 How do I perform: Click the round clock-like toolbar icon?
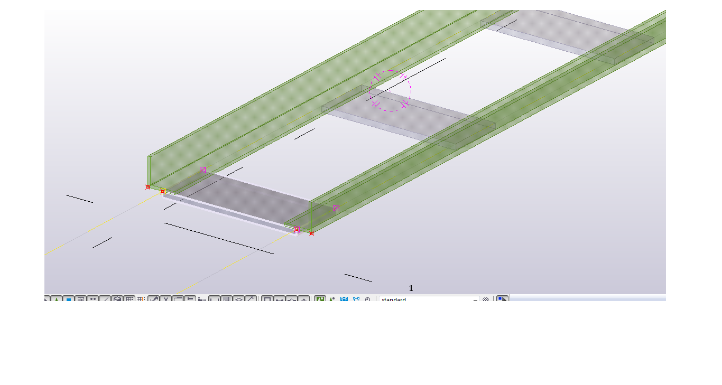(368, 299)
